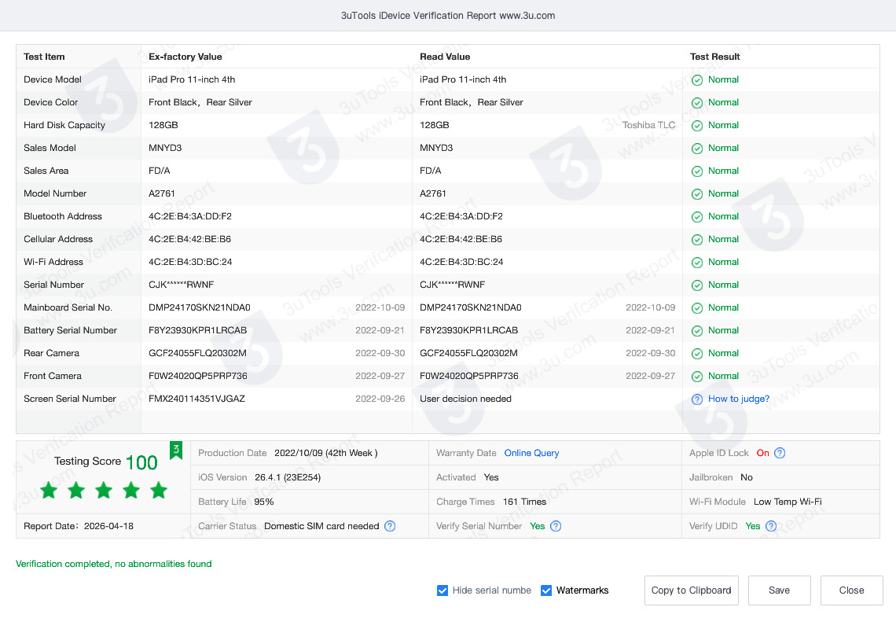Click the help icon beside Verify Serial Number
The width and height of the screenshot is (896, 618).
pyautogui.click(x=556, y=526)
